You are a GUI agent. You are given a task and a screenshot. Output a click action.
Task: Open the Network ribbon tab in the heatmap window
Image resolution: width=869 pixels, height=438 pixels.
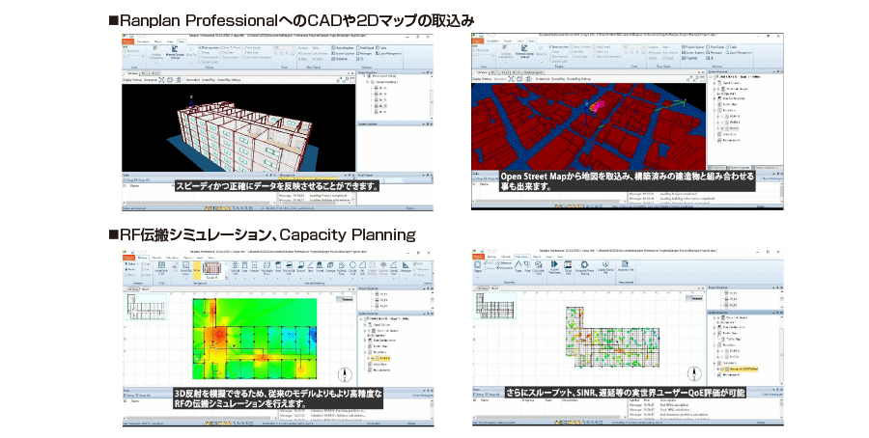pyautogui.click(x=155, y=259)
